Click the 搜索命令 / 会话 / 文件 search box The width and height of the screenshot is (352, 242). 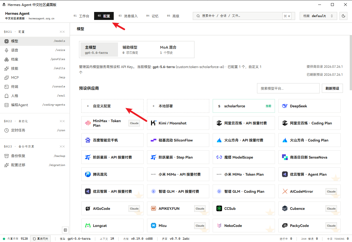(244, 16)
